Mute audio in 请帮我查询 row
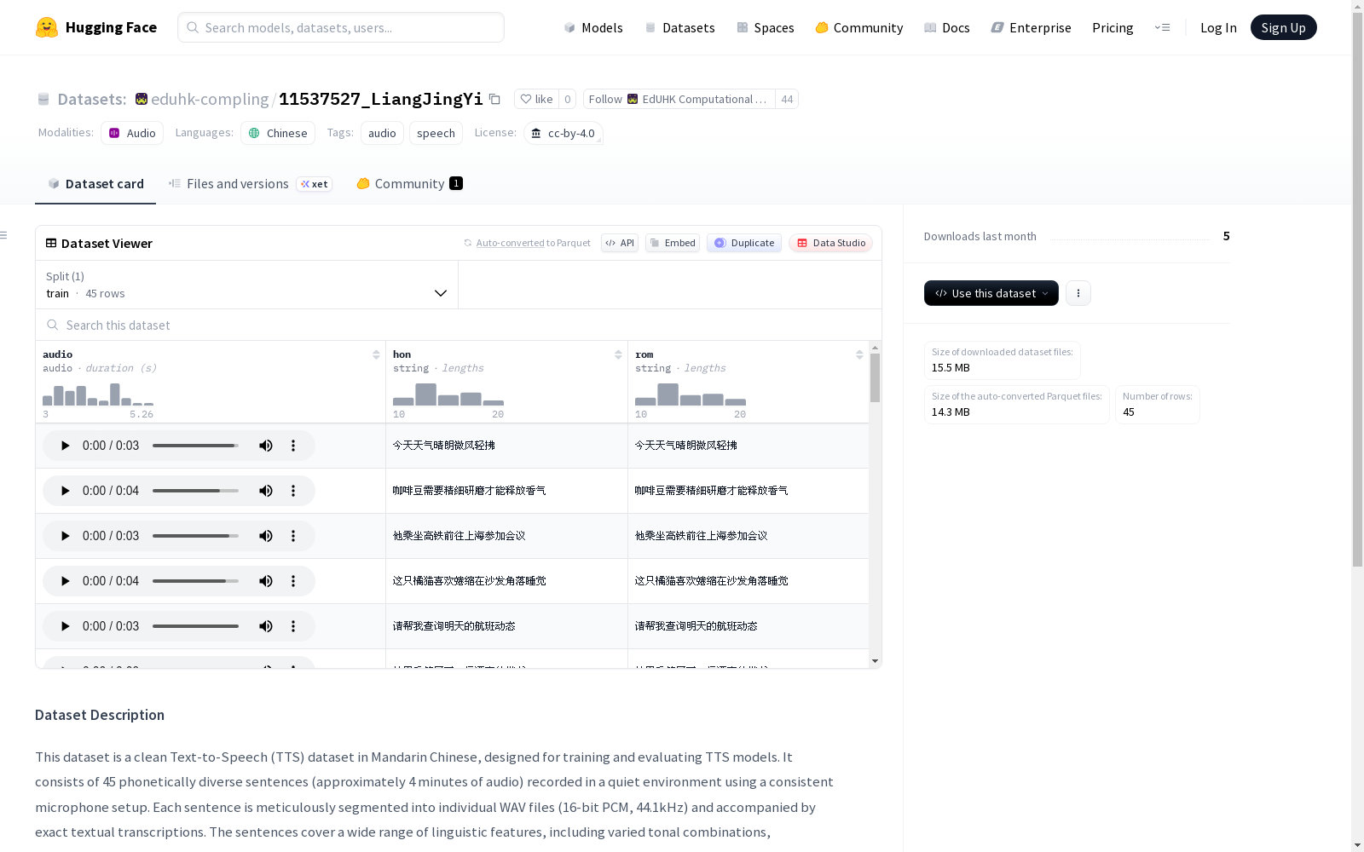1364x852 pixels. coord(266,626)
